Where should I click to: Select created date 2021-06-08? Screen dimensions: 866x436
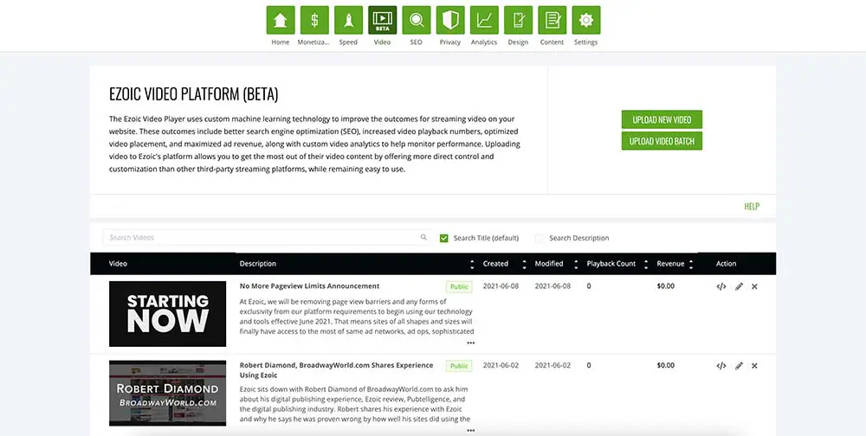(501, 286)
